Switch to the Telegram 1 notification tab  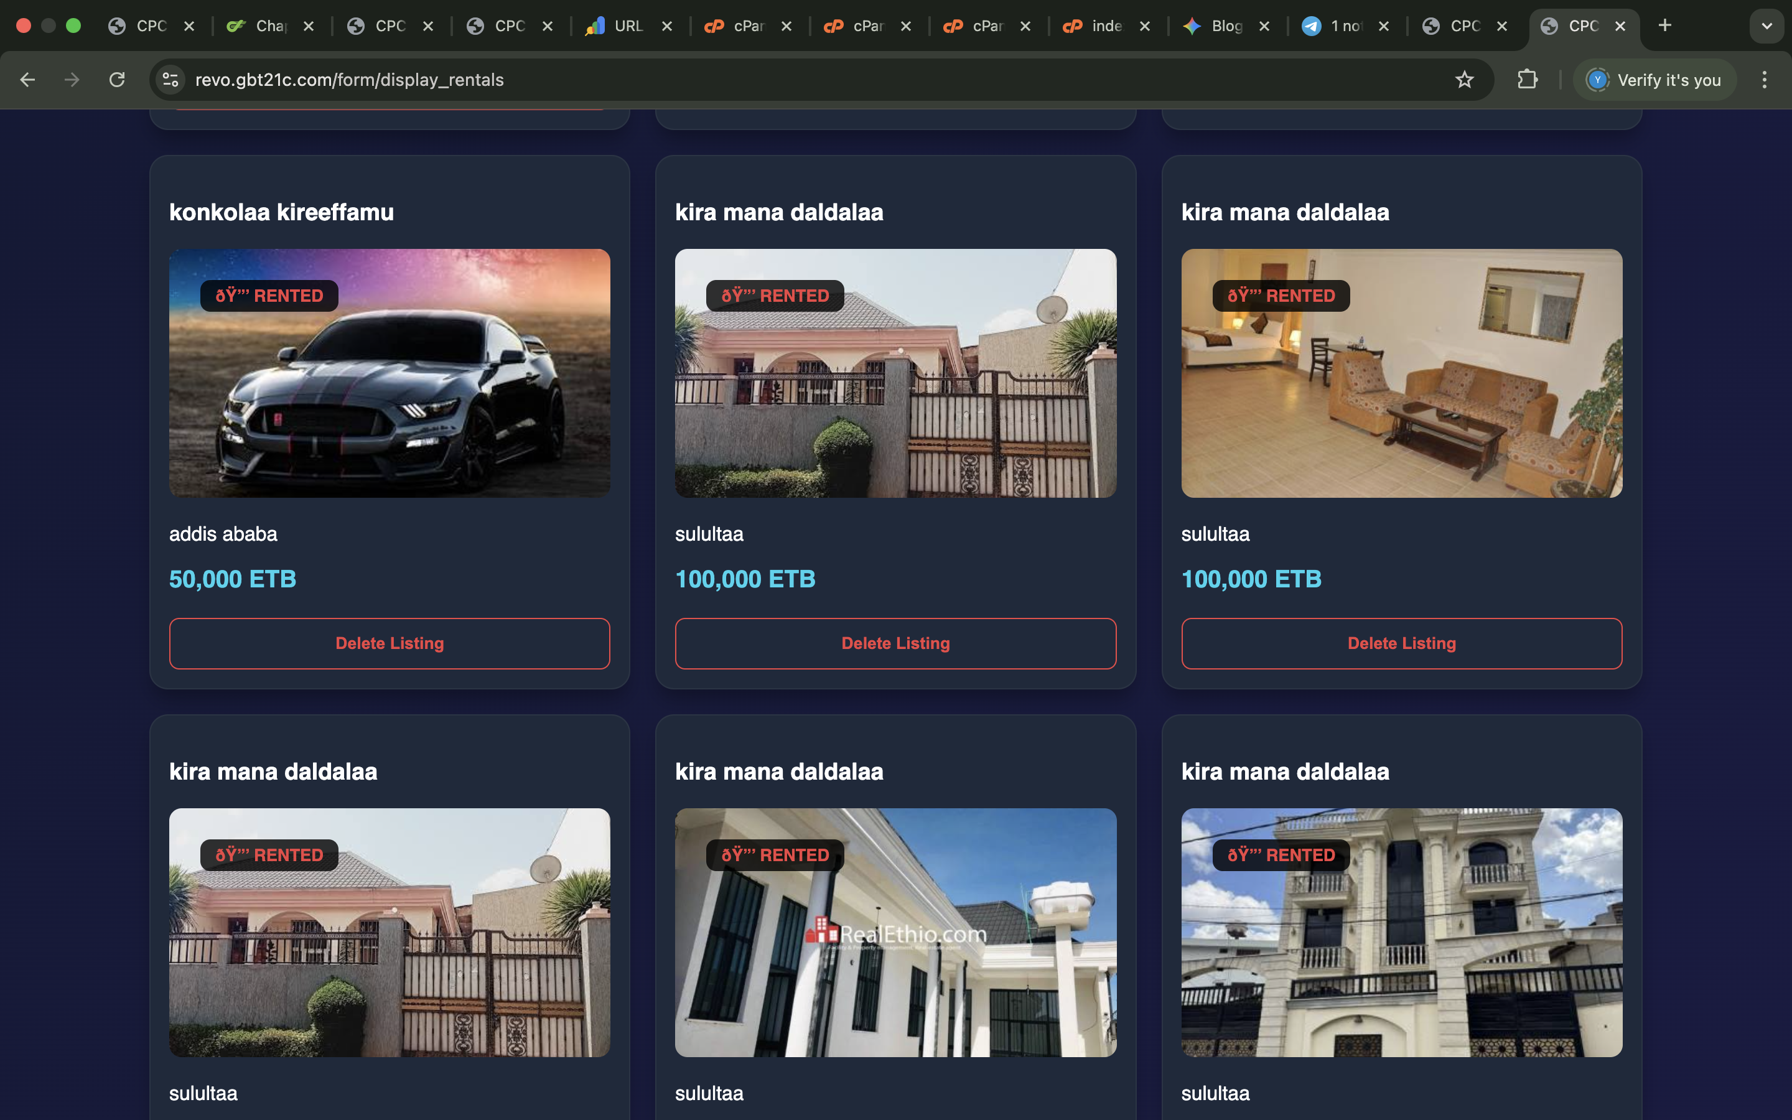pos(1345,26)
